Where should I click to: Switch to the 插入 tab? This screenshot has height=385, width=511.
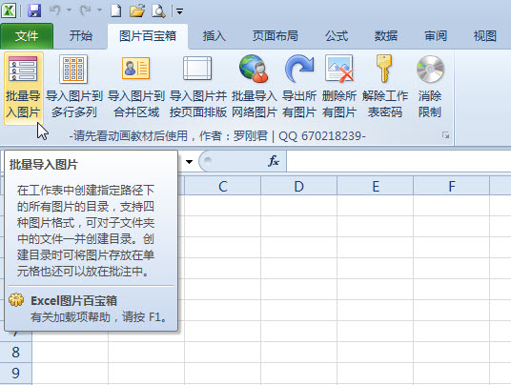click(215, 36)
